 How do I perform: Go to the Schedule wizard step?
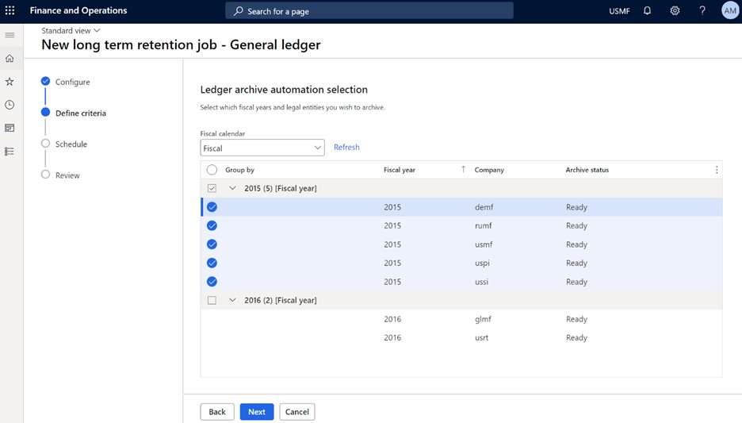[x=71, y=144]
